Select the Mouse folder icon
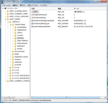The height and width of the screenshot is (103, 108). pyautogui.click(x=15, y=49)
